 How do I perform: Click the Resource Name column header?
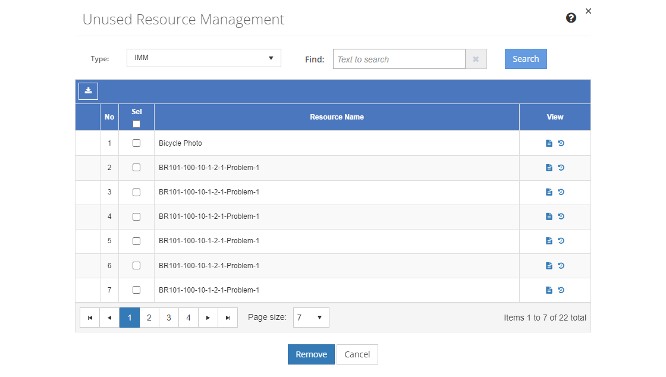[x=337, y=117]
